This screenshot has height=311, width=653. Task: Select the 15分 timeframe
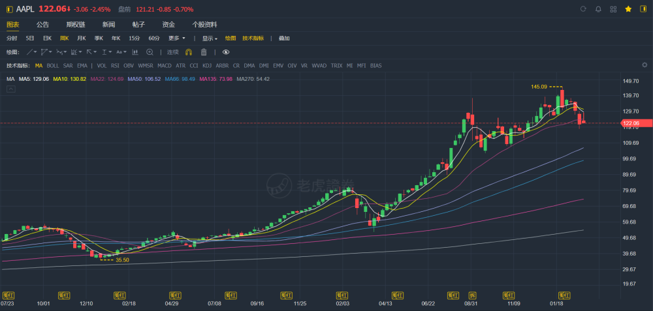(x=134, y=38)
